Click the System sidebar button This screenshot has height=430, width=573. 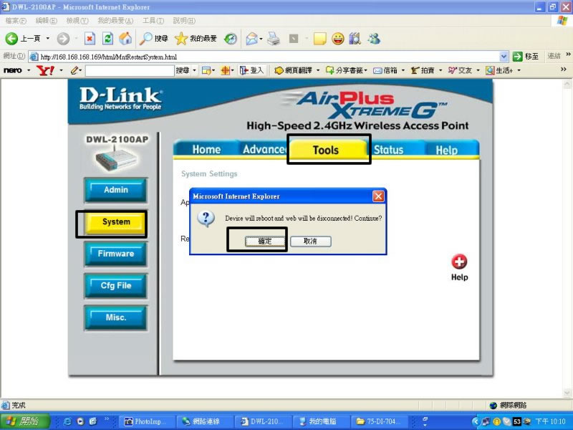pyautogui.click(x=116, y=222)
